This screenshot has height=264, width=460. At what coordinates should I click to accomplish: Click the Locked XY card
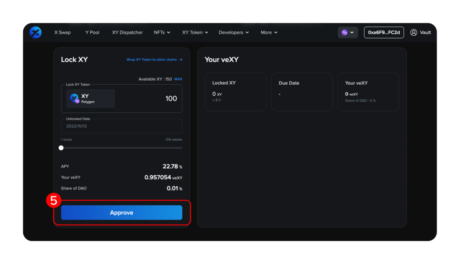coord(235,92)
